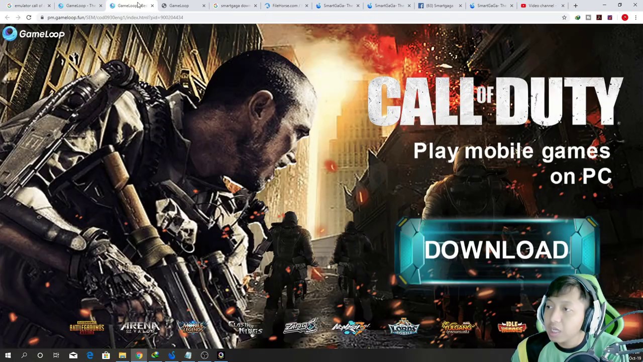Open the Chrome three-dot menu
Viewport: 643px width, 362px height.
635,17
